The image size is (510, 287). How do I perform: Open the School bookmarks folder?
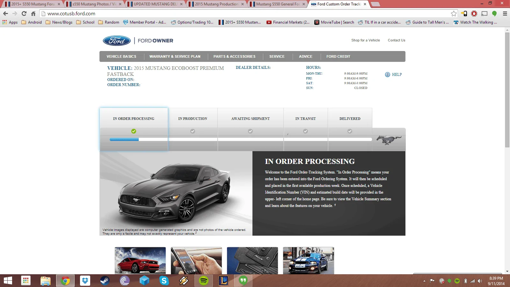coord(85,22)
